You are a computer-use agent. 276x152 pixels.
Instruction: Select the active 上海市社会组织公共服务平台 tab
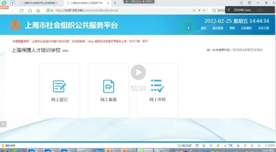click(86, 3)
